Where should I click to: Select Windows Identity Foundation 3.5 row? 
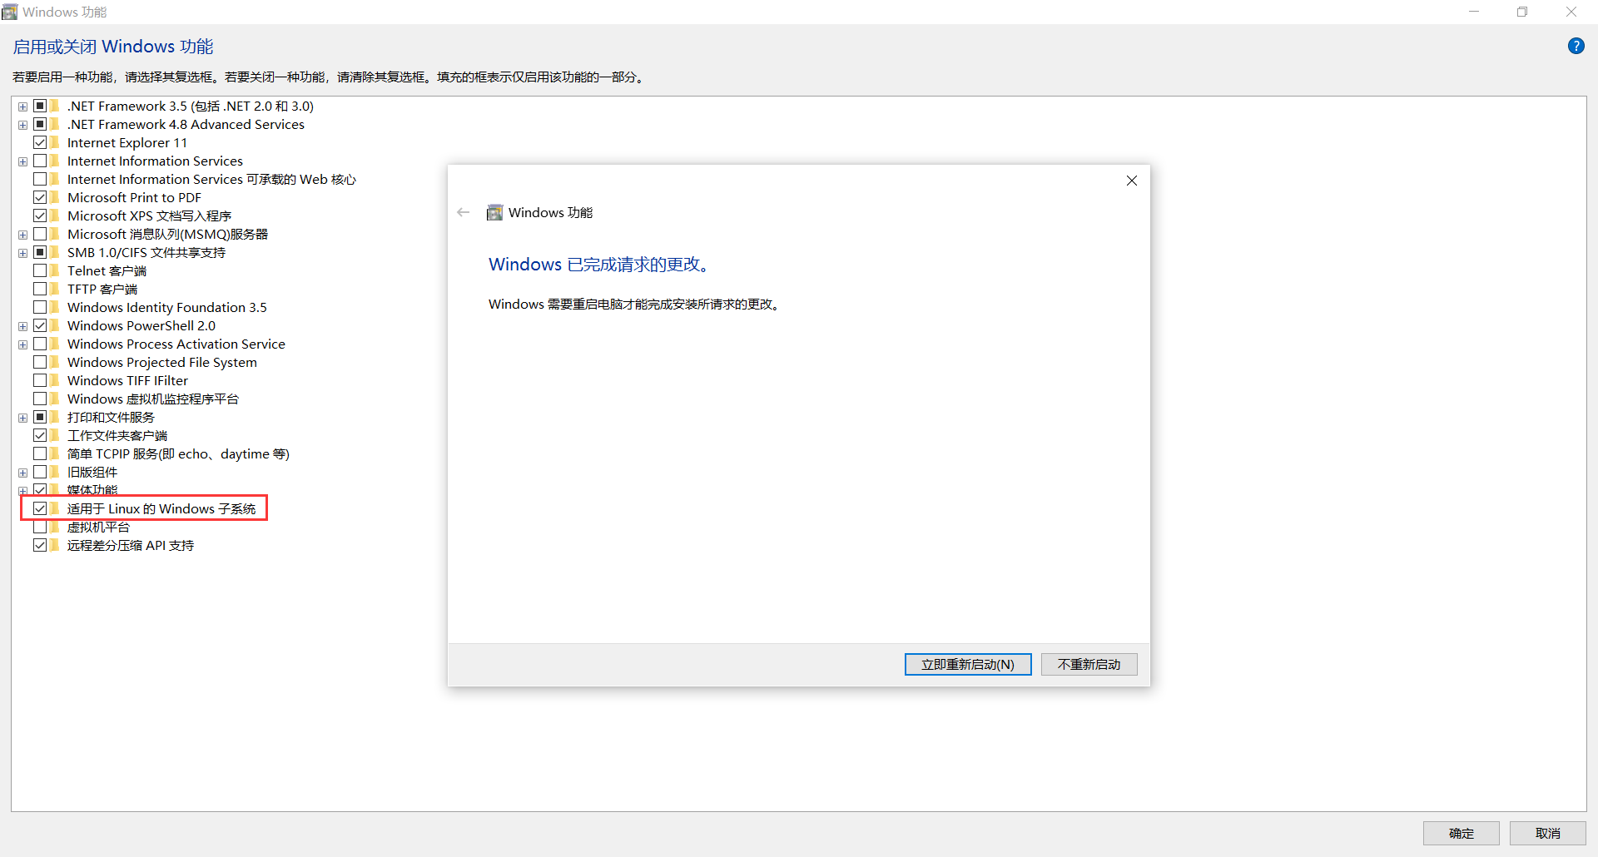coord(167,307)
